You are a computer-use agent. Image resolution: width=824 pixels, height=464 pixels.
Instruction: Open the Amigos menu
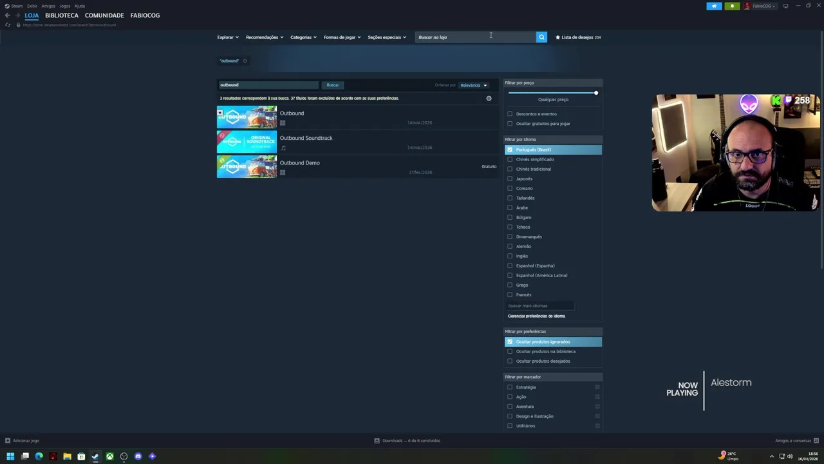click(x=48, y=6)
